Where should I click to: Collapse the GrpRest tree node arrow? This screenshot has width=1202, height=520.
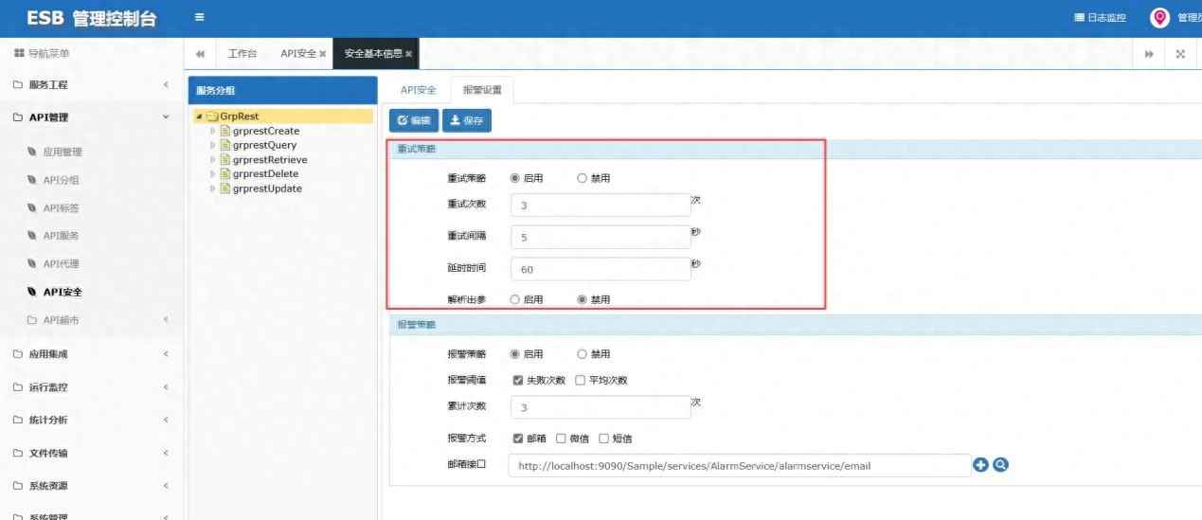coord(199,117)
